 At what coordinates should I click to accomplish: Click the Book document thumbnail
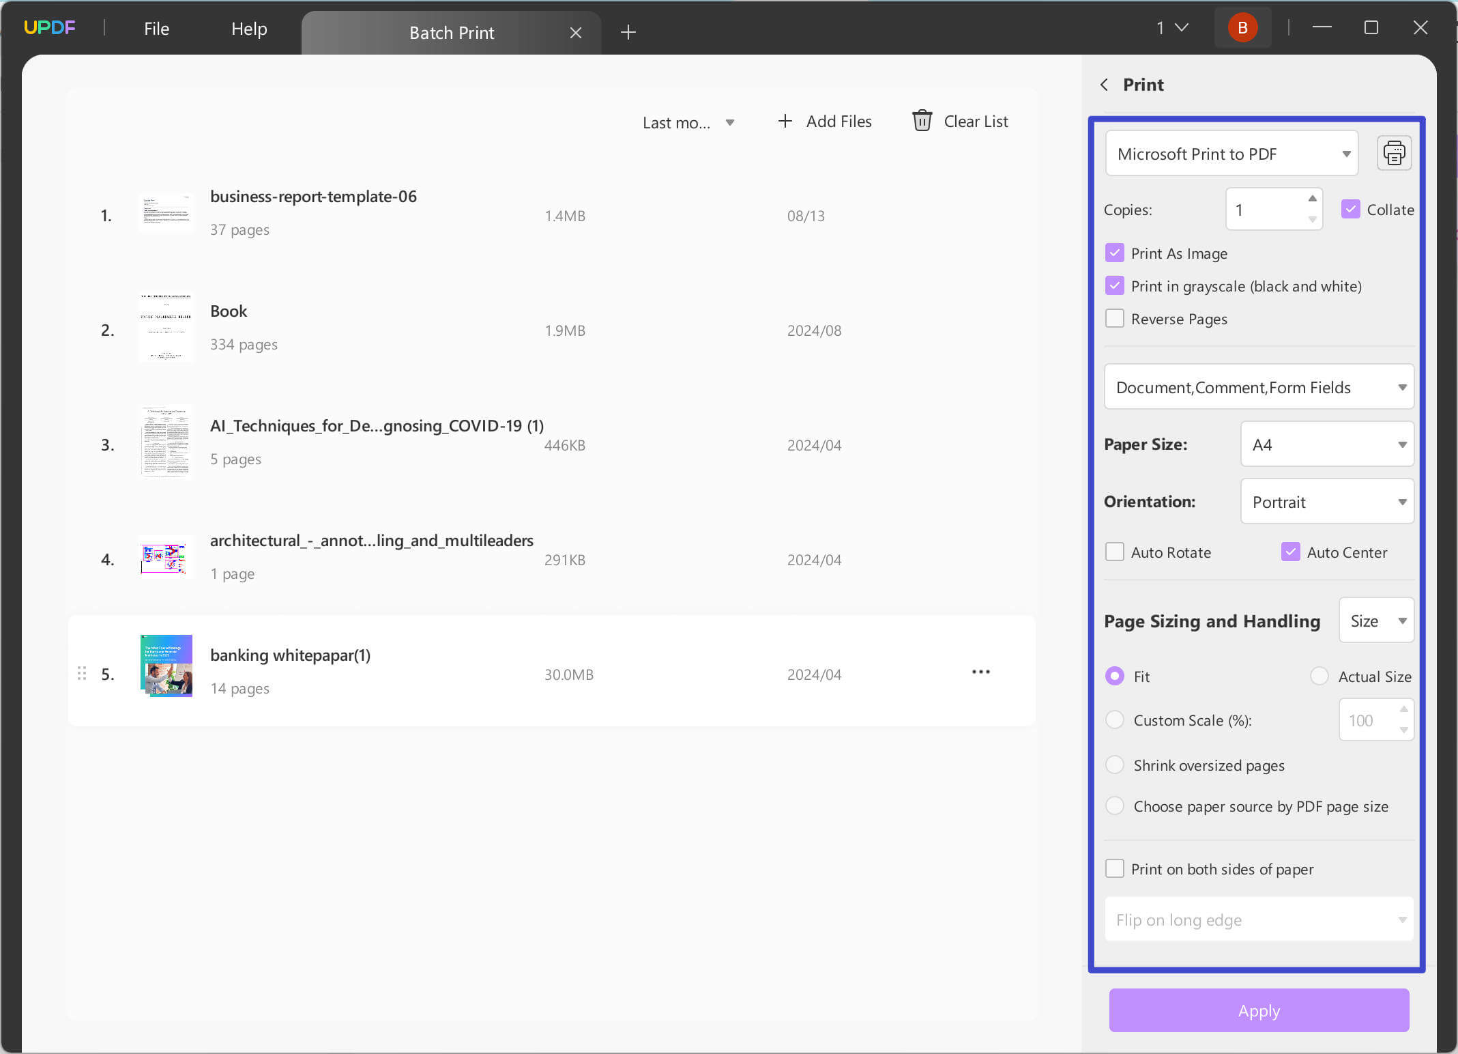[x=166, y=328]
